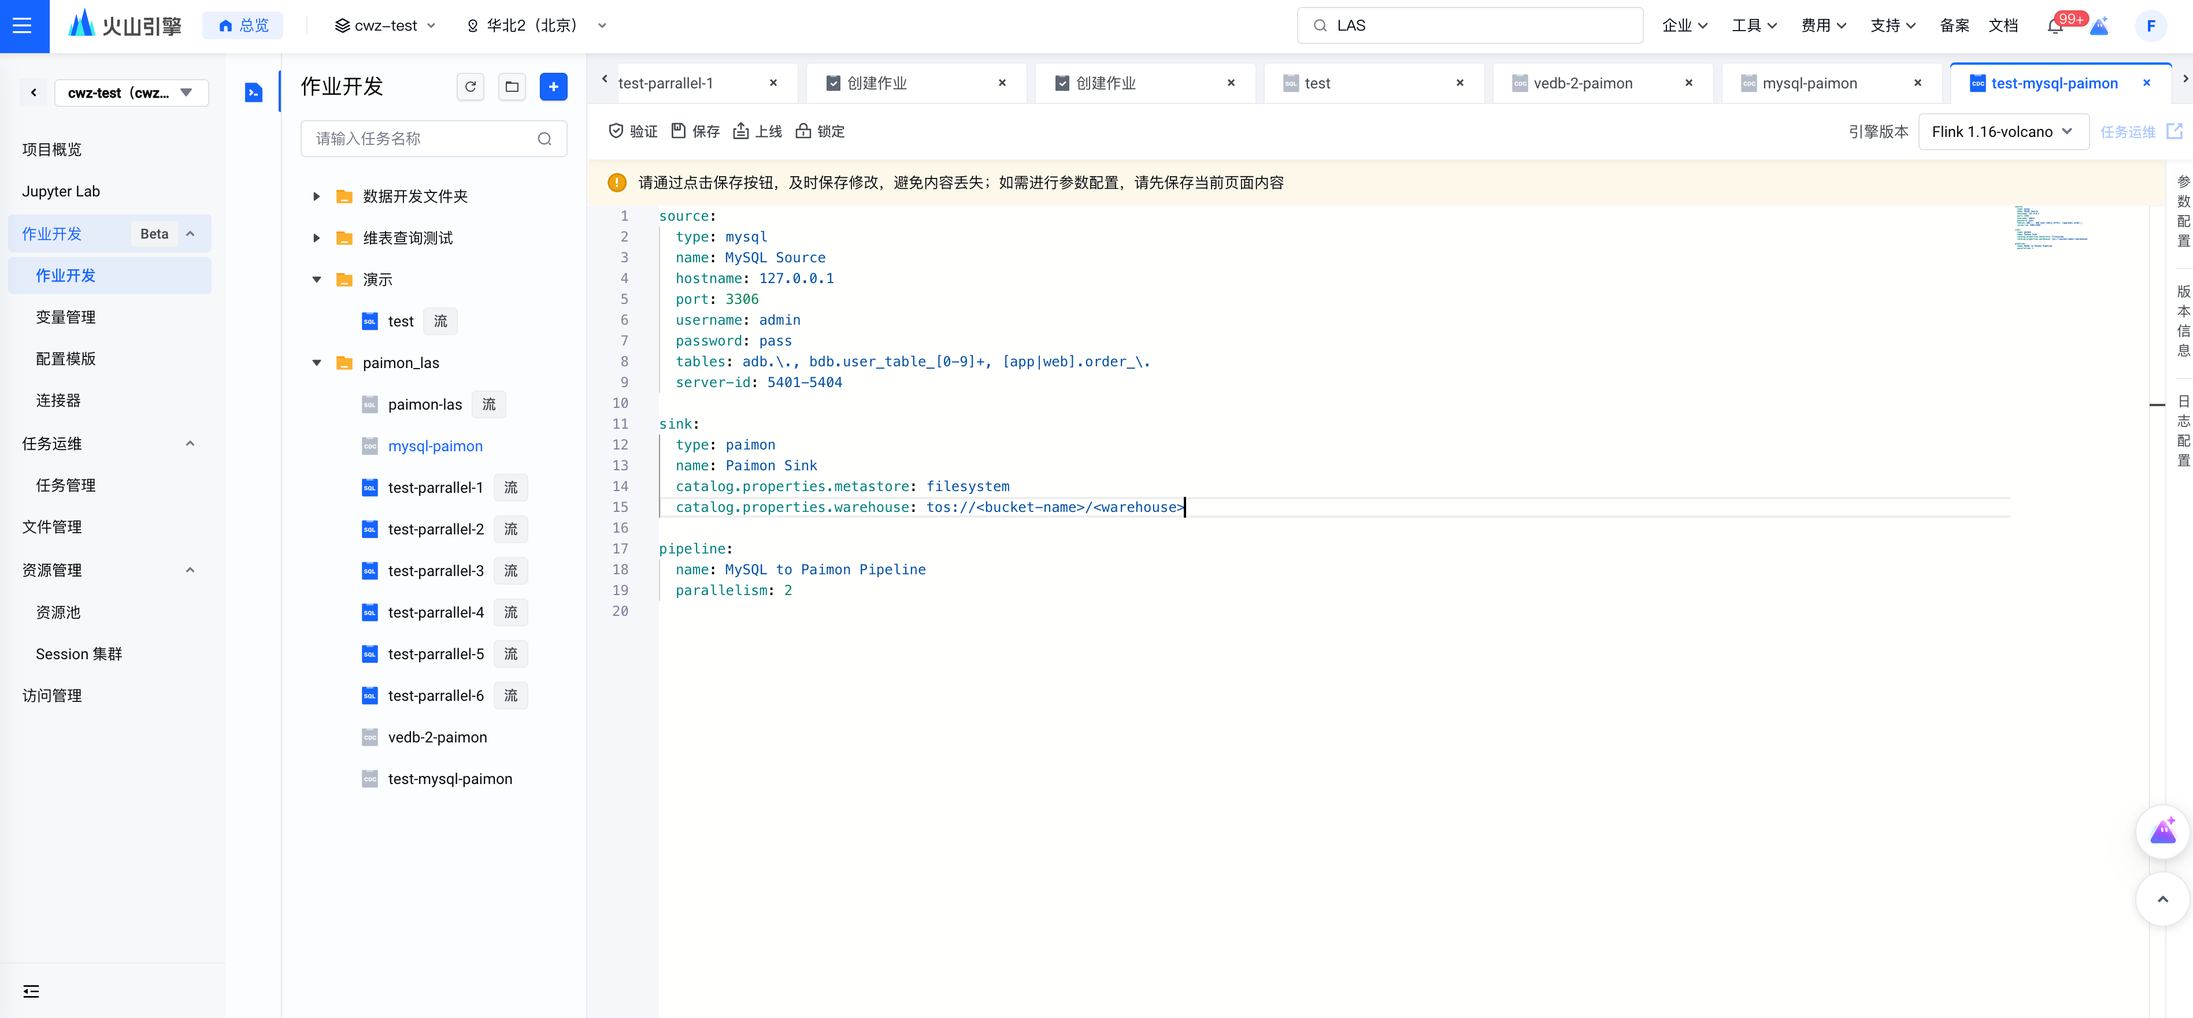Close the mysql-paimon tab
This screenshot has height=1018, width=2193.
(1917, 83)
